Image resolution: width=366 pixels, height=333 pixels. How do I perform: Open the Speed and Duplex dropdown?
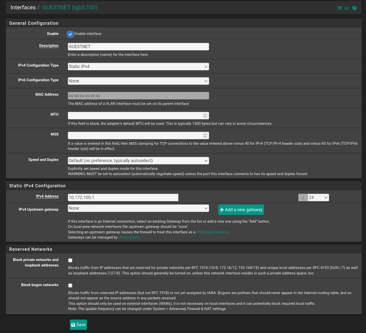[138, 161]
